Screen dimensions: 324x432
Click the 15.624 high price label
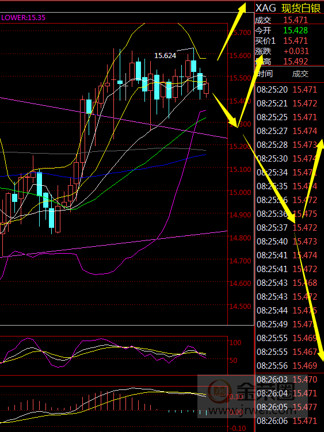[165, 56]
